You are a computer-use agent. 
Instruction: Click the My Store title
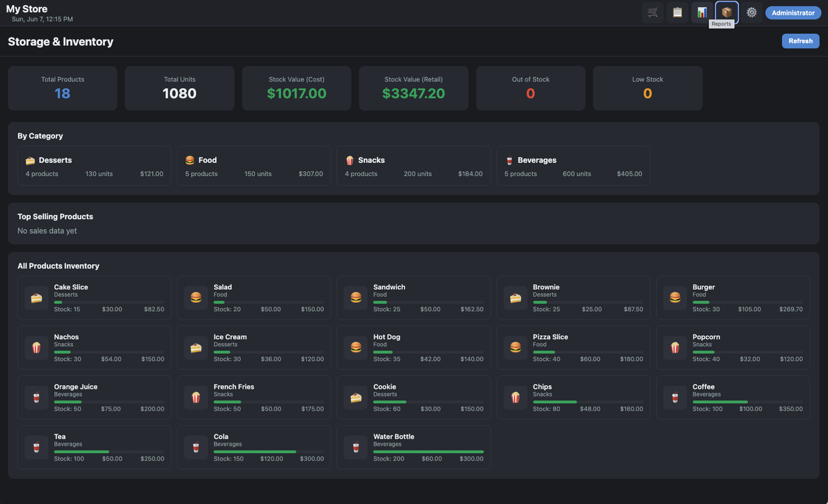[27, 9]
